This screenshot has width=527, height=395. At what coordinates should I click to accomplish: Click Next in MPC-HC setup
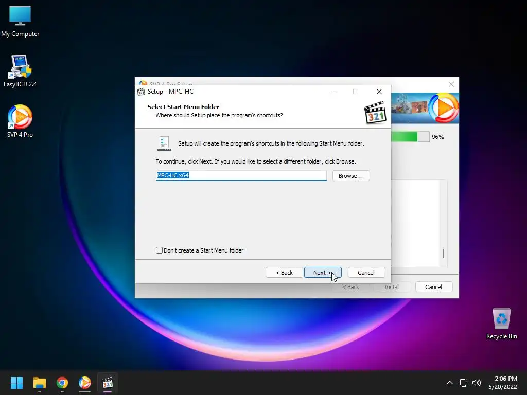click(323, 273)
